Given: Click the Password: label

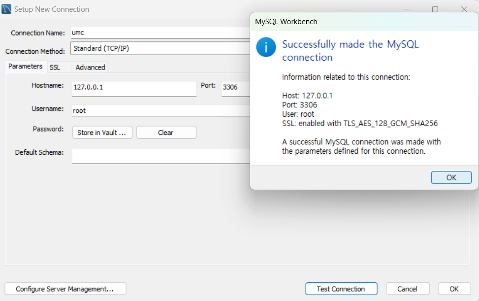Looking at the screenshot, I should pyautogui.click(x=48, y=129).
